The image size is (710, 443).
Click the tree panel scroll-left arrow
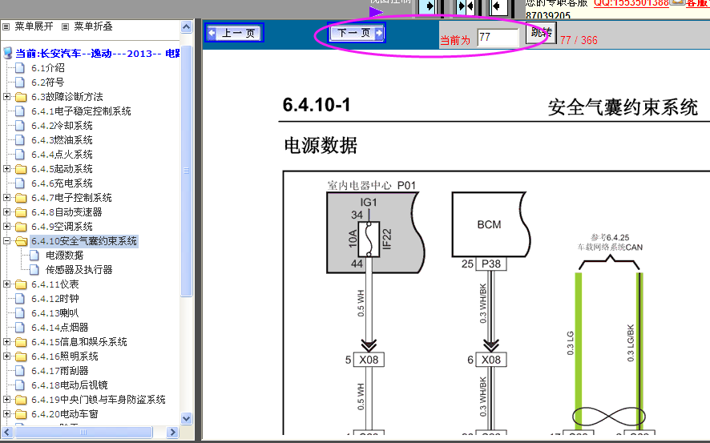click(6, 432)
